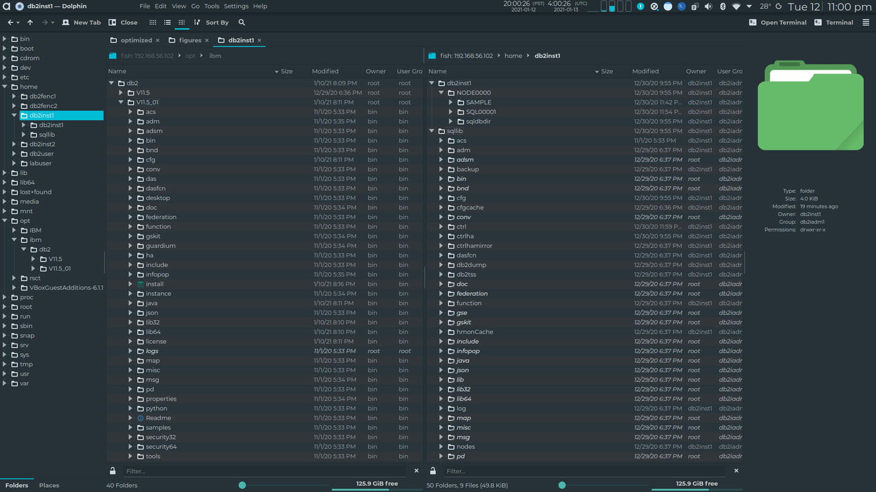Switch to the Places panel tab
The width and height of the screenshot is (876, 492).
click(x=49, y=485)
